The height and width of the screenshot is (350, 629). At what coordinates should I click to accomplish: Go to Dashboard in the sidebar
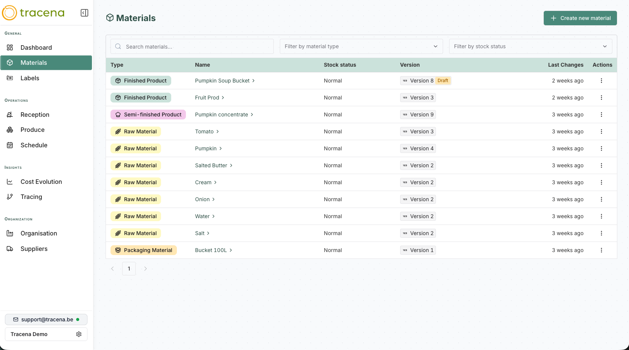pyautogui.click(x=36, y=47)
